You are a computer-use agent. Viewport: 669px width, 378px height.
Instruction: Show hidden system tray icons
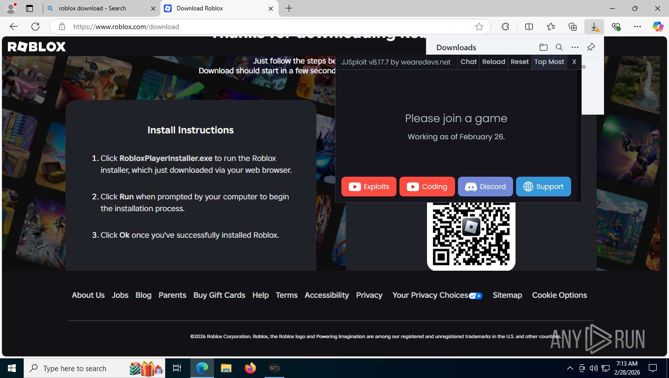[x=570, y=368]
